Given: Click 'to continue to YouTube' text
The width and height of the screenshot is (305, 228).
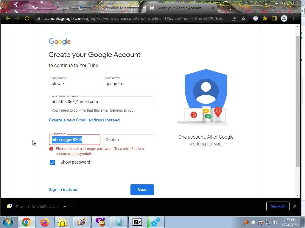Looking at the screenshot, I should pos(73,66).
